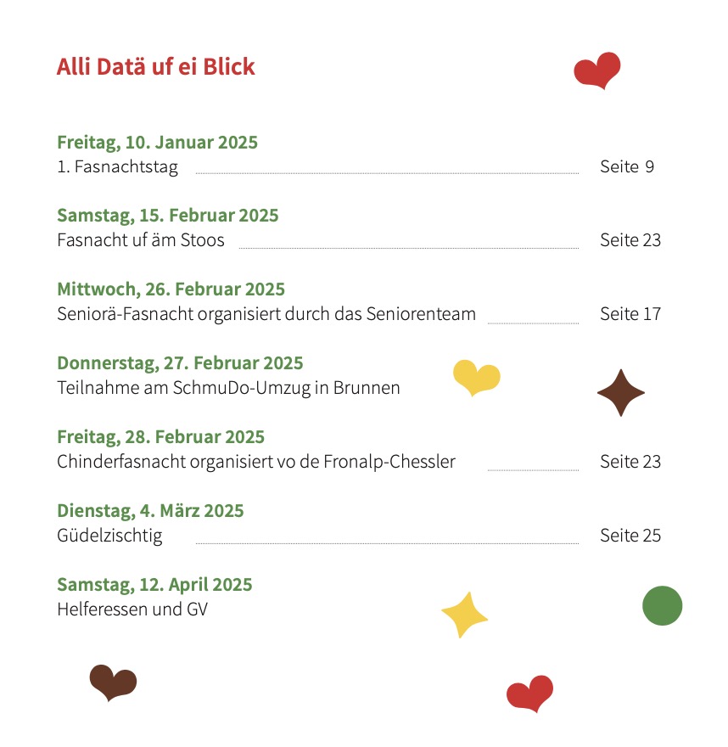Open 'Seite 23' next to Fasnacht uf äm Stoos

pos(630,240)
